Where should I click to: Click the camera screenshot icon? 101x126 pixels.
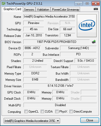96,9
